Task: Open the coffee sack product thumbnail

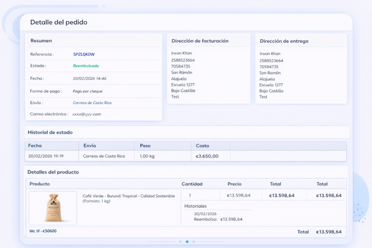Action: [53, 208]
